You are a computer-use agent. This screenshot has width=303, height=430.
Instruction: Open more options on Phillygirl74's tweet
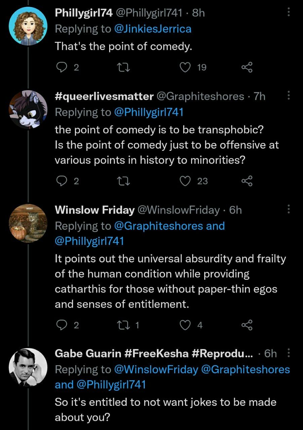(288, 13)
